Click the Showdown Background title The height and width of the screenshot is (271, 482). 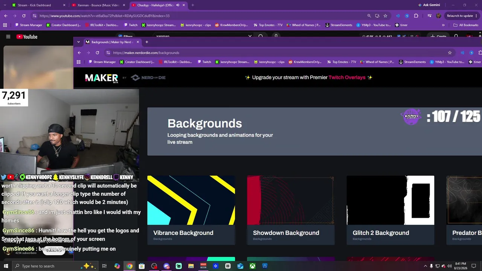click(x=286, y=233)
